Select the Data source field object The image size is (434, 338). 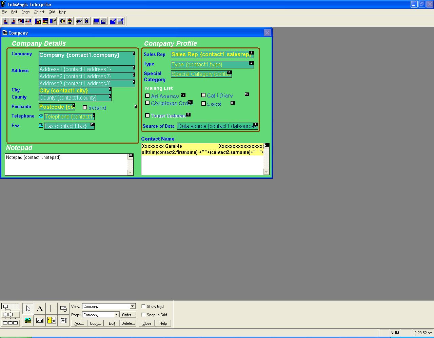[x=217, y=126]
